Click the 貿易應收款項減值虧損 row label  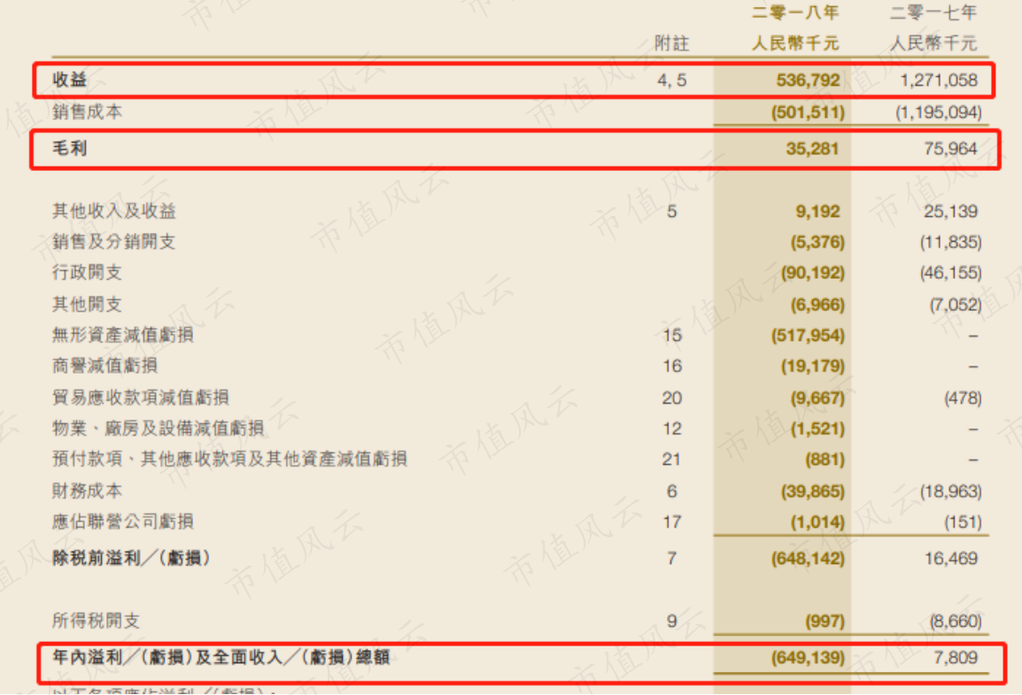[x=141, y=398]
